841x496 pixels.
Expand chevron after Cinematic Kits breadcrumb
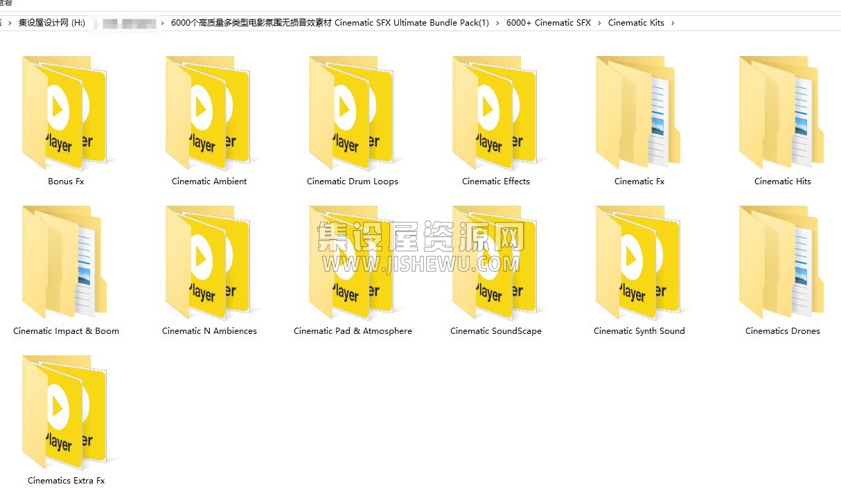tap(672, 23)
